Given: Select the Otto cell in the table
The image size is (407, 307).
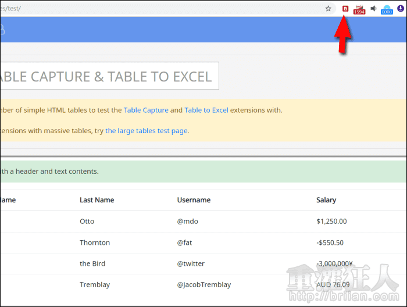Looking at the screenshot, I should pos(87,222).
